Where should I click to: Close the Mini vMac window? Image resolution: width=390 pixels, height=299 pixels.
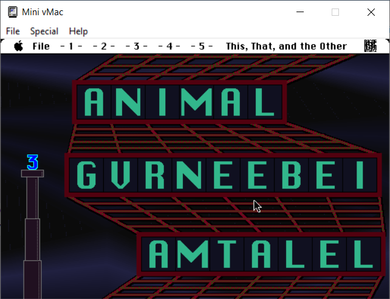371,12
